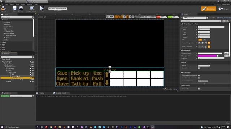This screenshot has height=129, width=231.
Task: Toggle the Inherit checkbox for Foreground Color
Action: [218, 56]
